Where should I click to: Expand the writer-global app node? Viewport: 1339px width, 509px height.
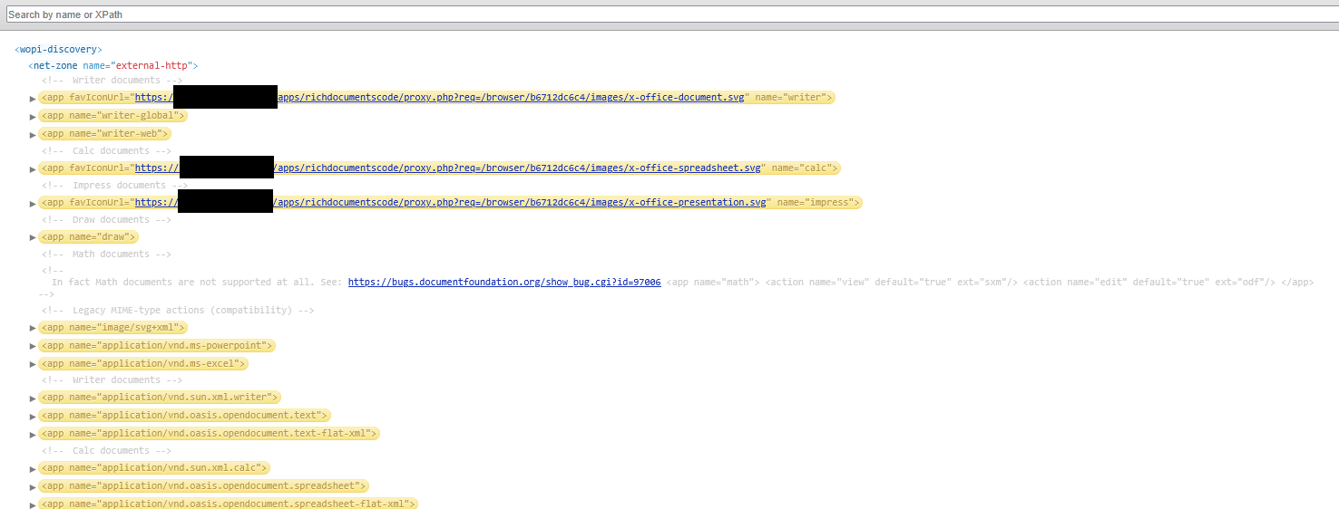[34, 117]
